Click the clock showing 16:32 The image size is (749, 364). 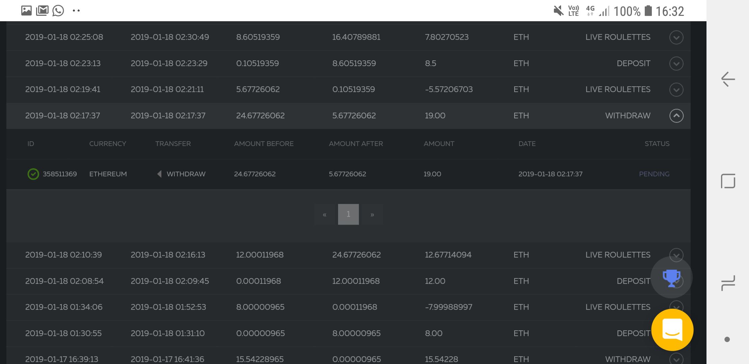click(670, 11)
